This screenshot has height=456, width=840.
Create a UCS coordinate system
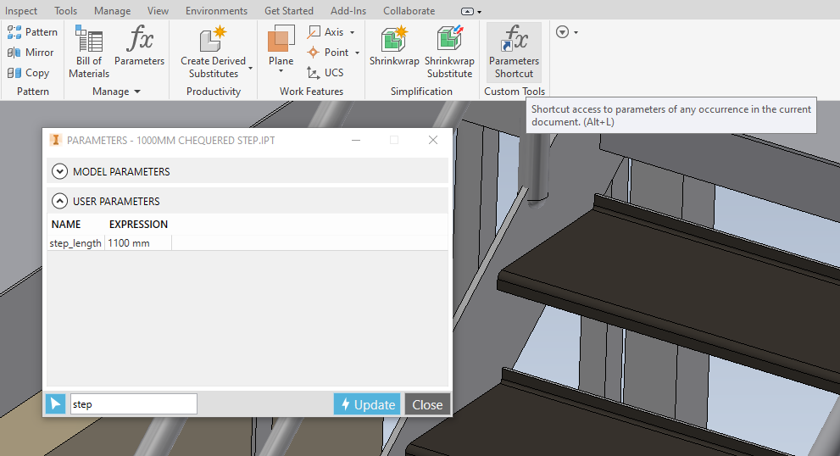pyautogui.click(x=325, y=73)
